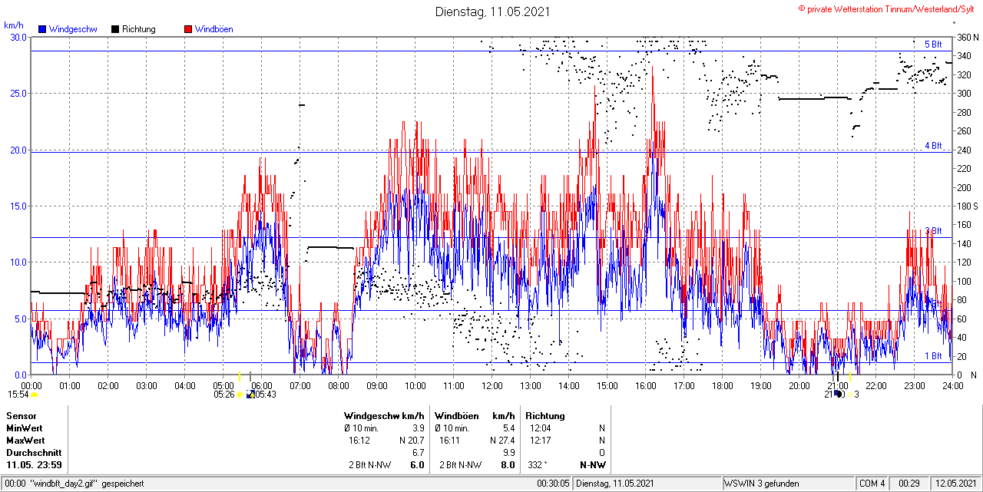Click the MaxWert row header

pos(26,441)
